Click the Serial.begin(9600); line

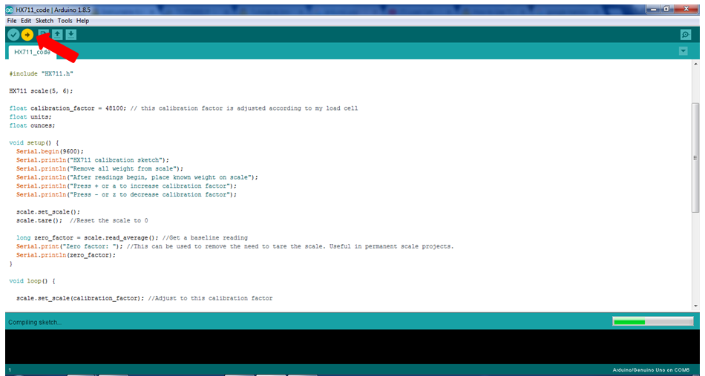(50, 151)
